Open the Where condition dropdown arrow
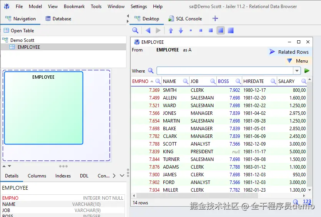Image resolution: width=321 pixels, height=217 pixels. 297,71
